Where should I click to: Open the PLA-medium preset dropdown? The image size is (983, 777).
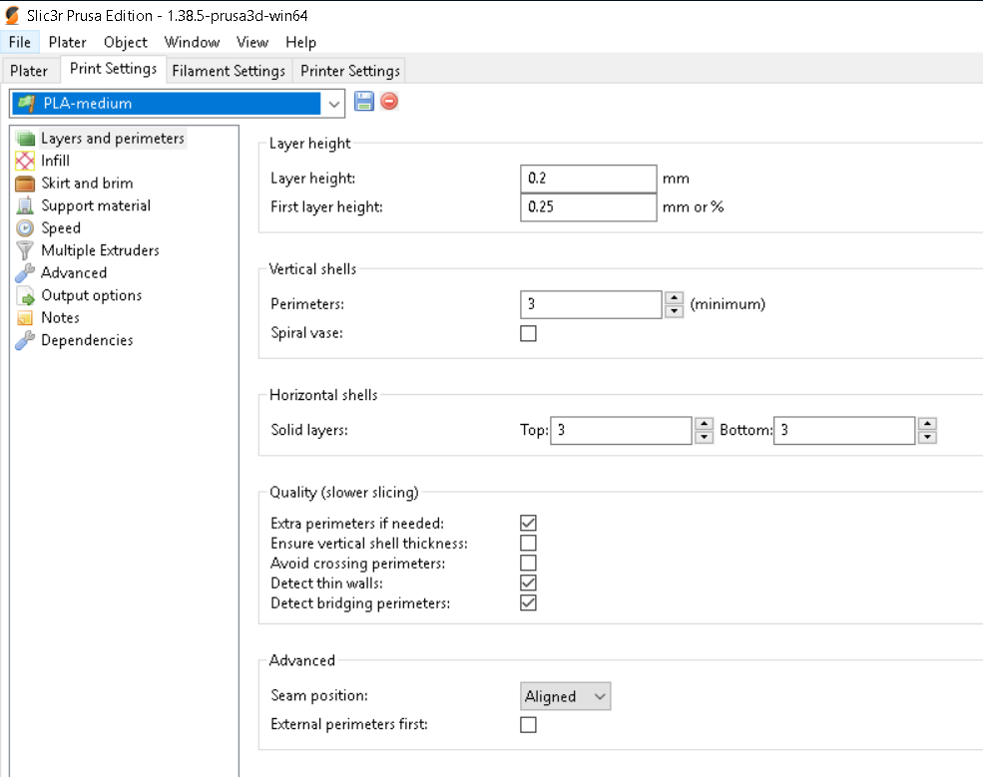(x=334, y=104)
